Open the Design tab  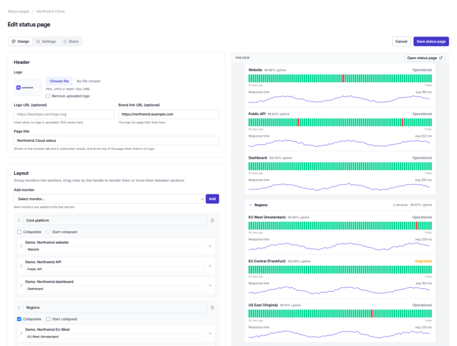point(20,42)
